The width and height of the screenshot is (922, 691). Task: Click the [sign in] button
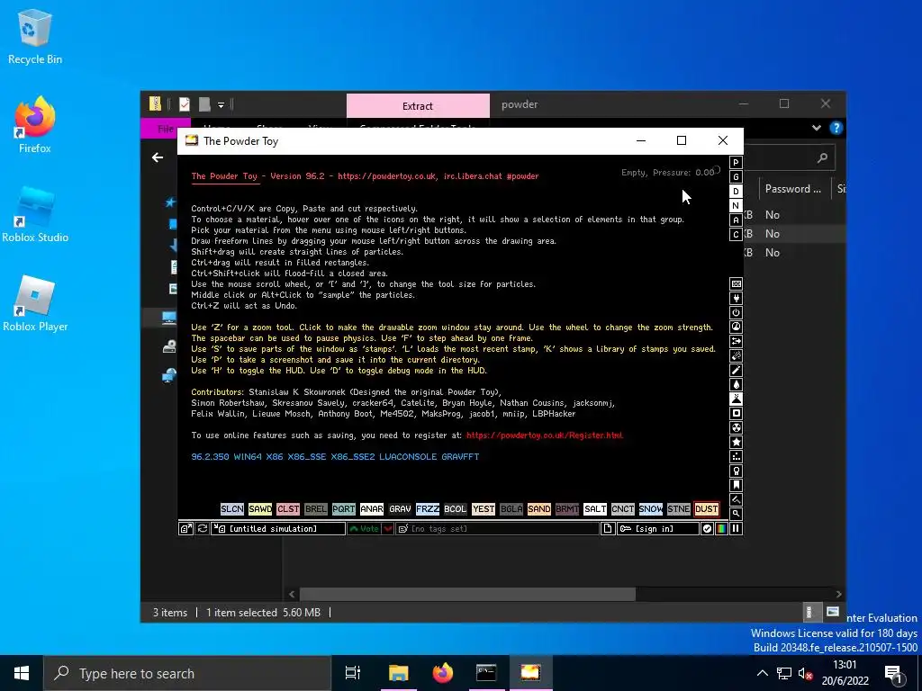[658, 529]
